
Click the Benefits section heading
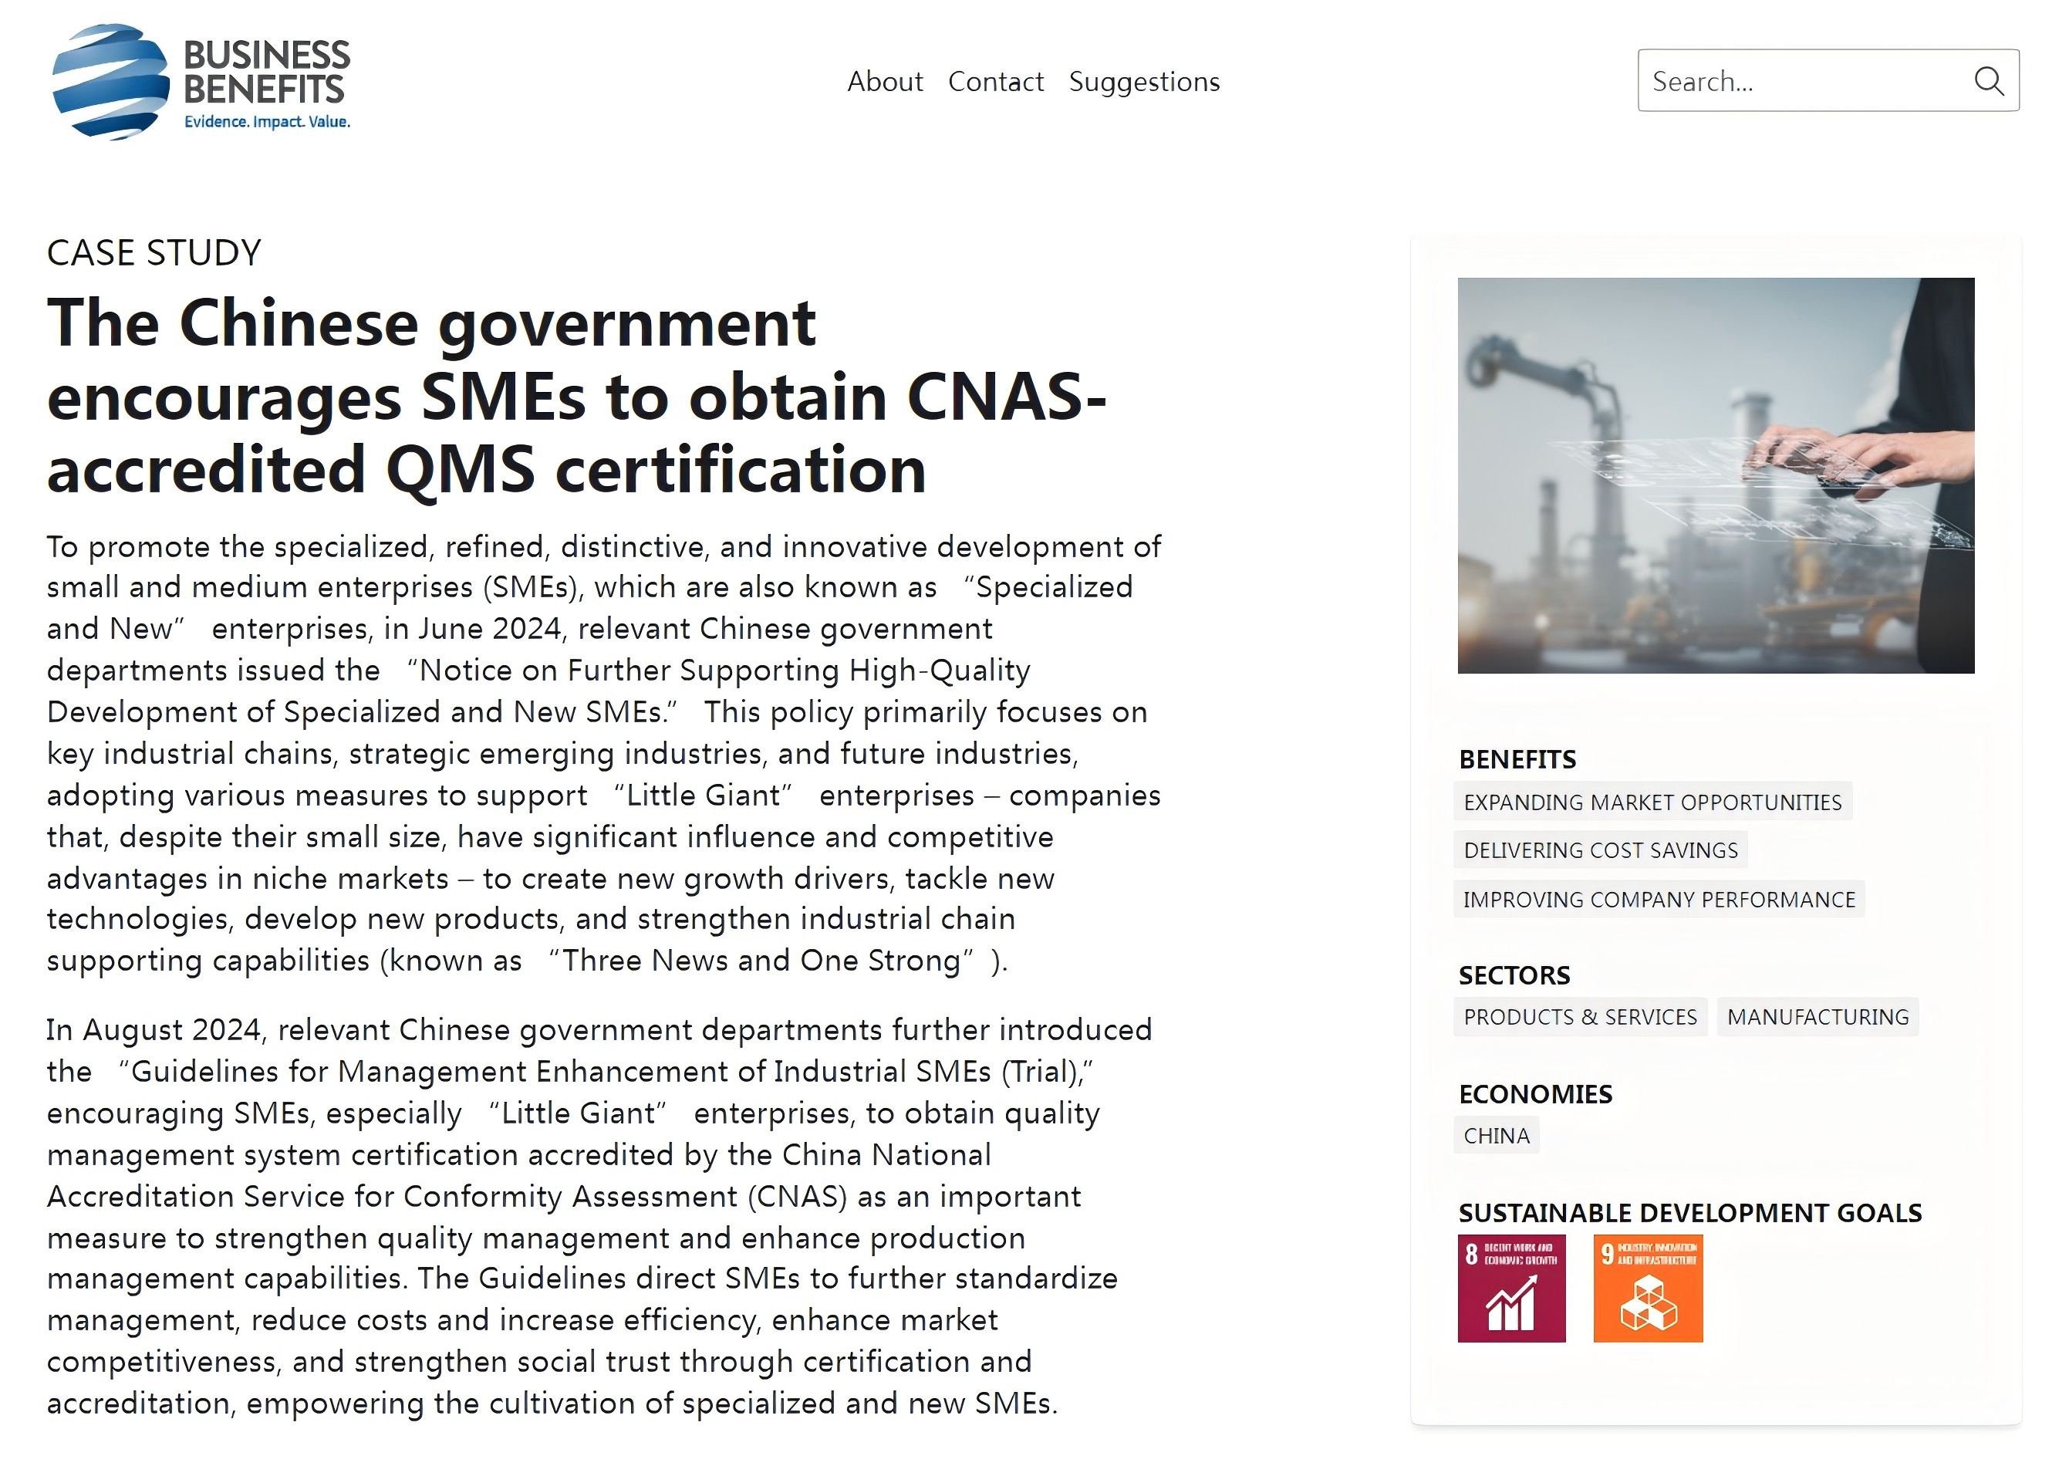[x=1517, y=759]
